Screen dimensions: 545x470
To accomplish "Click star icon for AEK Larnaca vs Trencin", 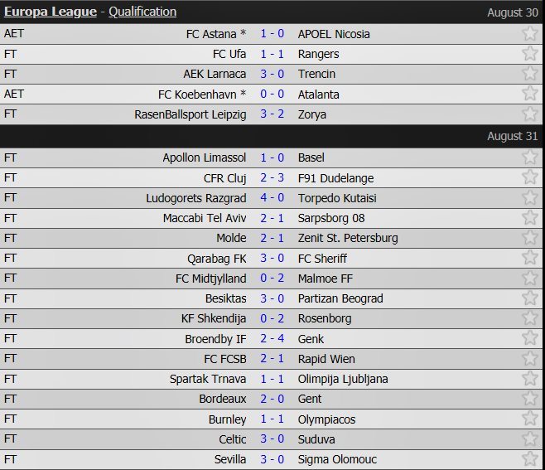I will [529, 74].
